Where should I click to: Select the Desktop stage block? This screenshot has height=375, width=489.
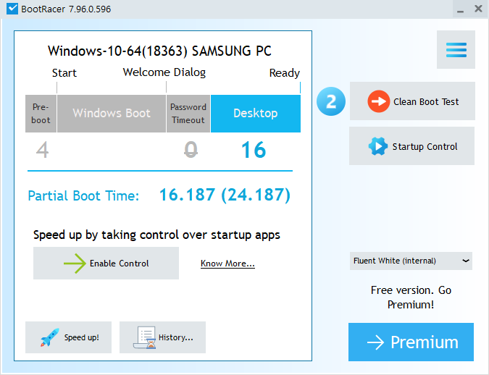(256, 114)
